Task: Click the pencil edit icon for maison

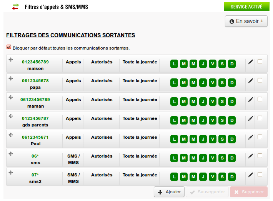Action: point(251,62)
